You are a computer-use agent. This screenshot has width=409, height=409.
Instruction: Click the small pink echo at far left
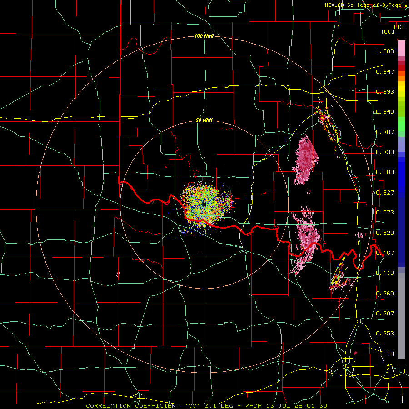point(118,274)
